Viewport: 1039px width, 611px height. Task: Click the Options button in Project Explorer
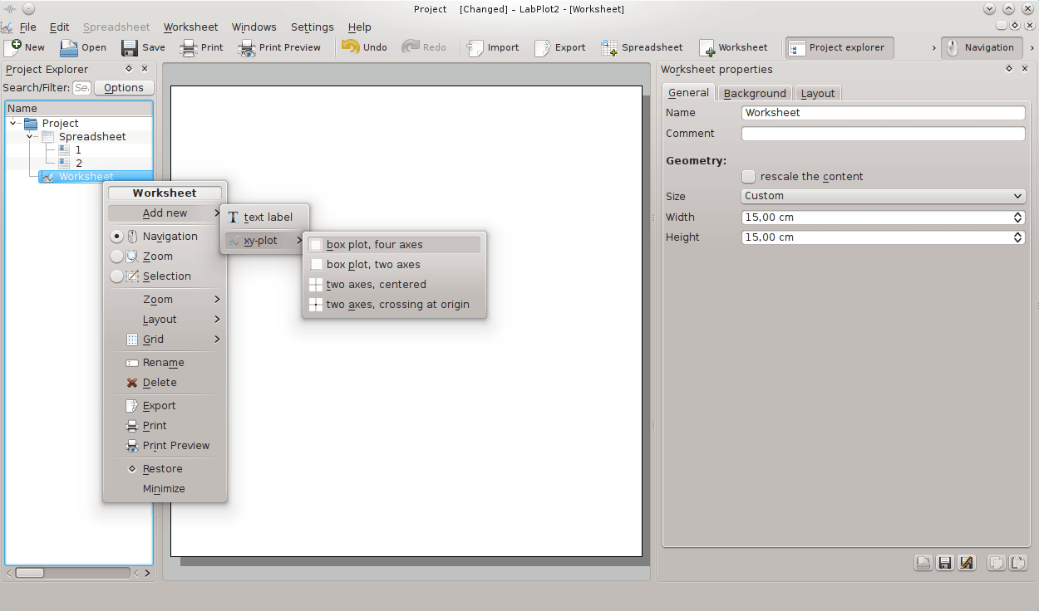(124, 88)
